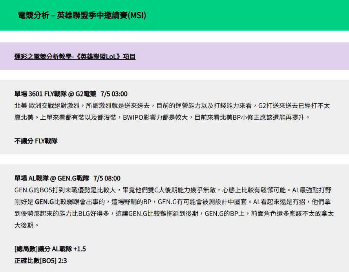Click the final line 大後期。
This screenshot has height=272, width=349.
point(27,225)
